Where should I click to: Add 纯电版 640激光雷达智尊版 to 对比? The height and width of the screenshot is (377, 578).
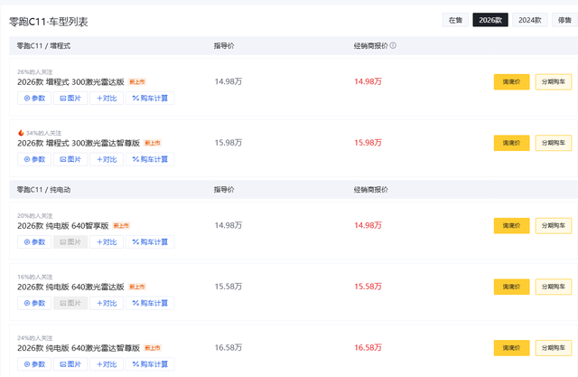[x=107, y=364]
